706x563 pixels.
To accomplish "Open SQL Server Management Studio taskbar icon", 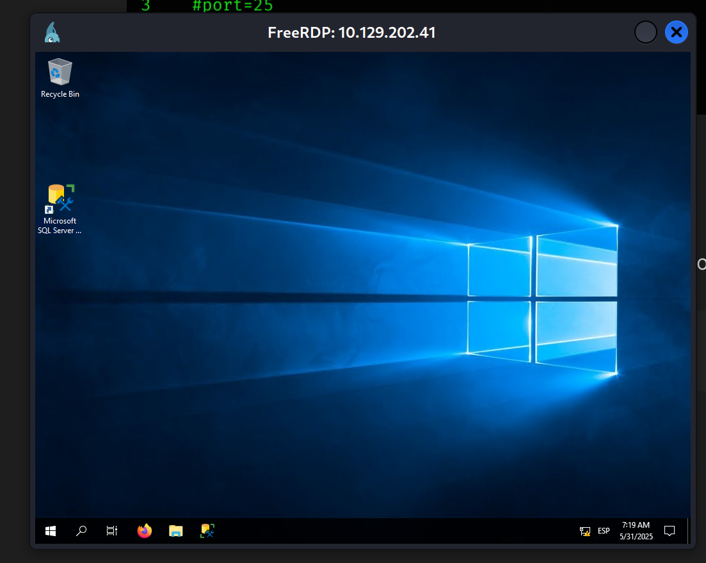I will [207, 531].
